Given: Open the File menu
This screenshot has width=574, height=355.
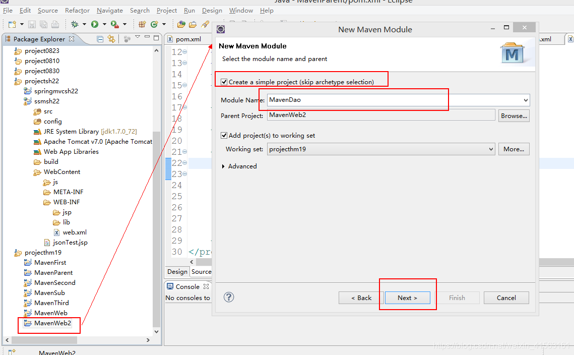Looking at the screenshot, I should tap(8, 10).
